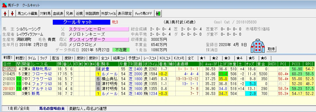
Task: Click 日付 column header
Action: pos(9,64)
